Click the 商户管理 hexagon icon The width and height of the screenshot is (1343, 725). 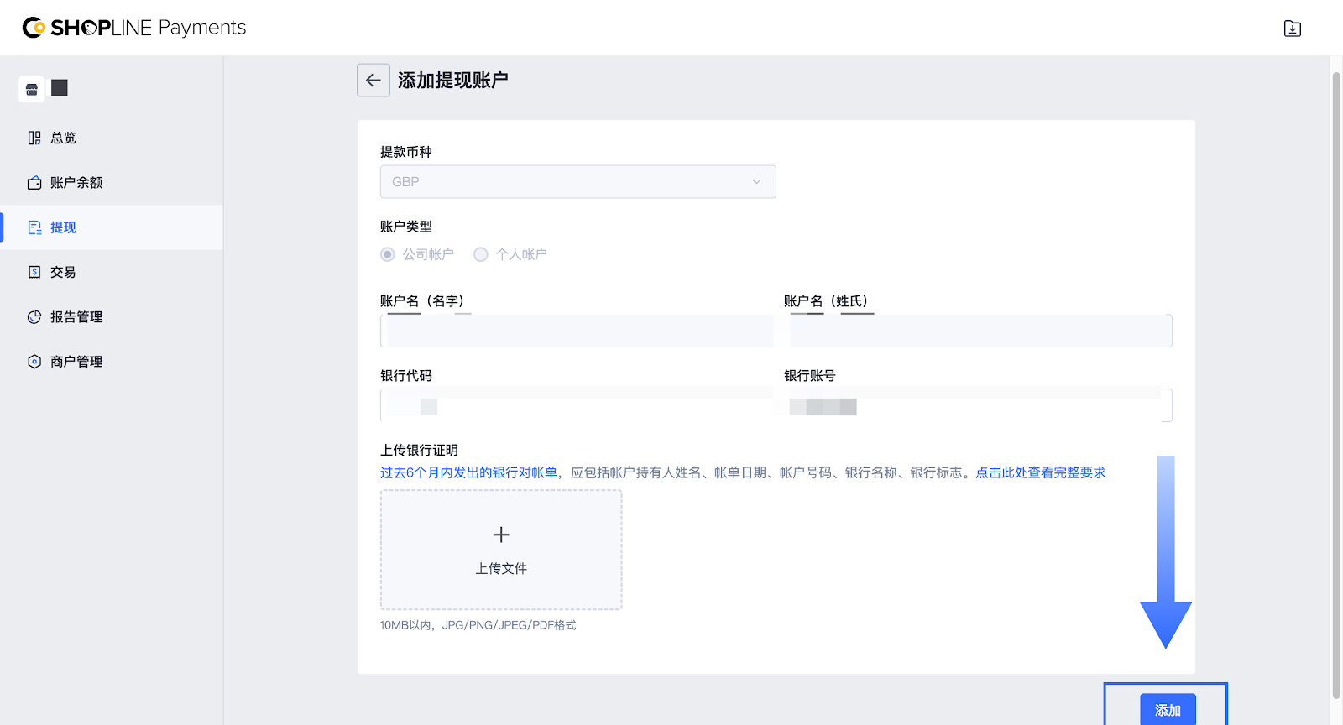pos(34,362)
